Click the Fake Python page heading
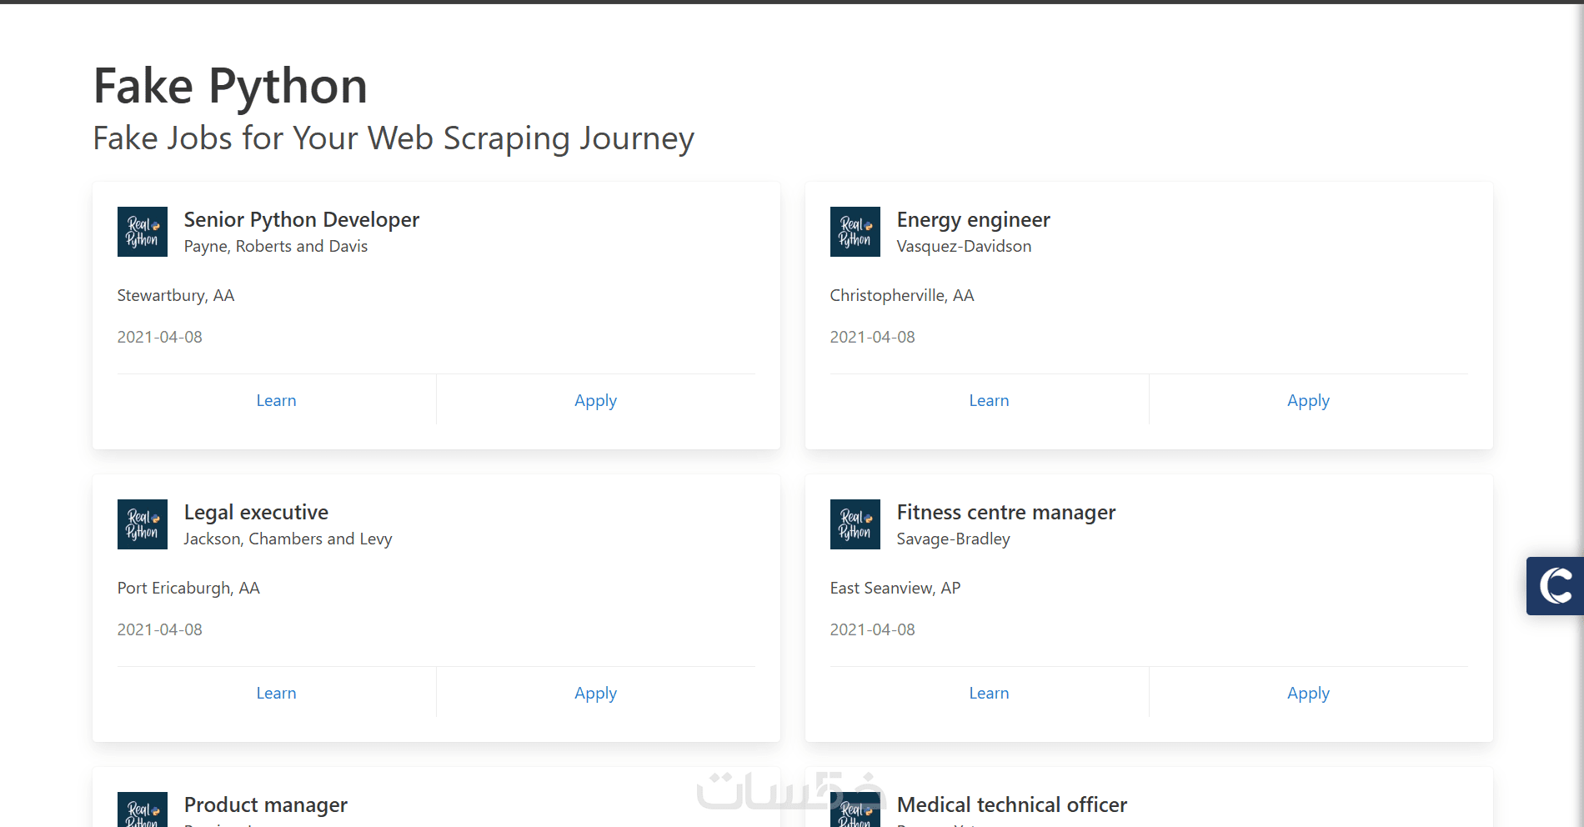 coord(230,86)
